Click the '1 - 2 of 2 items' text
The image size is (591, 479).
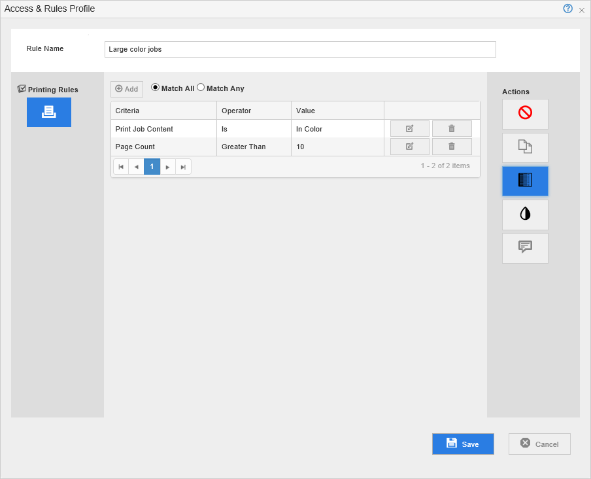(x=445, y=166)
